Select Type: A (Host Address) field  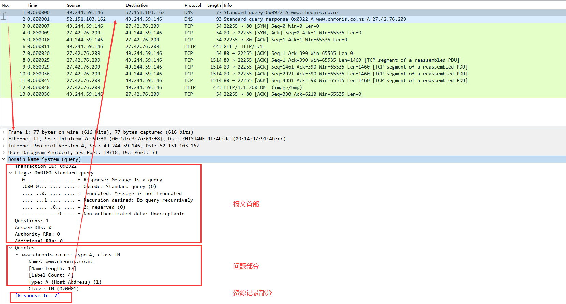(x=65, y=282)
